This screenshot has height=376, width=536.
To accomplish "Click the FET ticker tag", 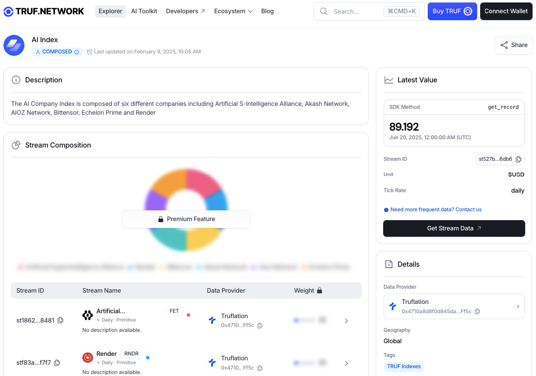I will 174,311.
